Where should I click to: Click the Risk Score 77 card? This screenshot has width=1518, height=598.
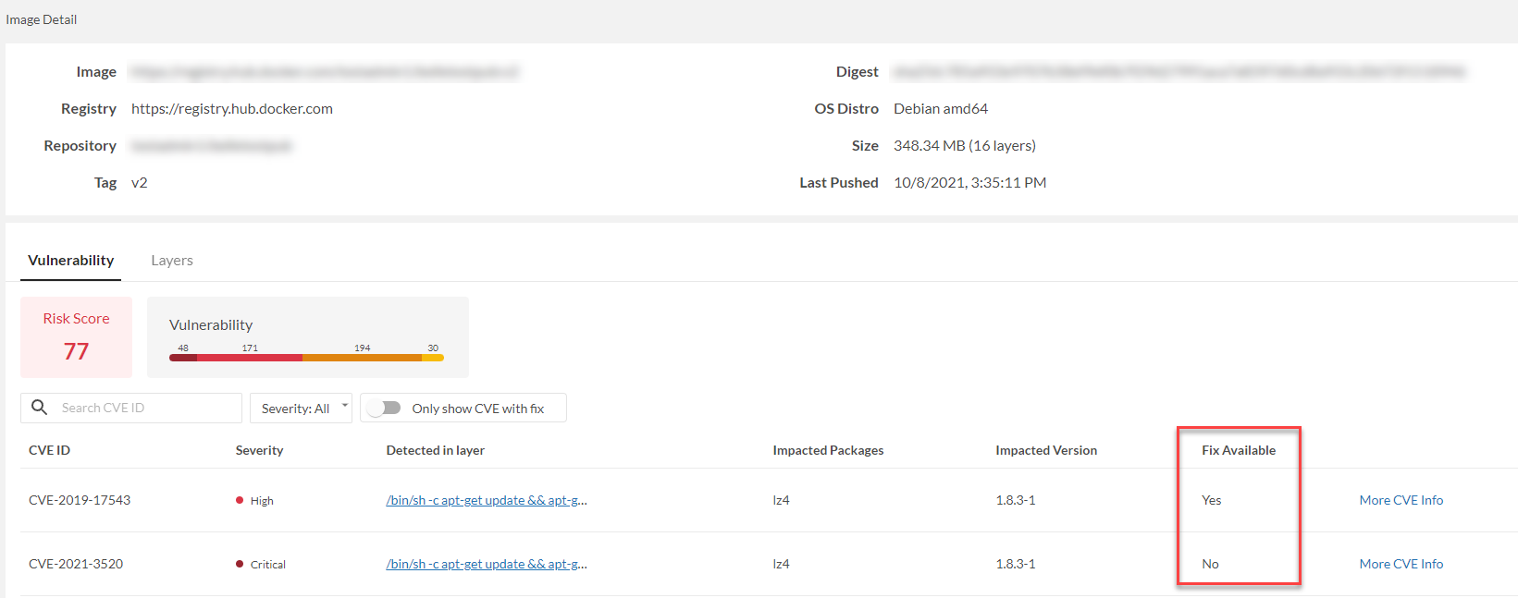click(76, 336)
